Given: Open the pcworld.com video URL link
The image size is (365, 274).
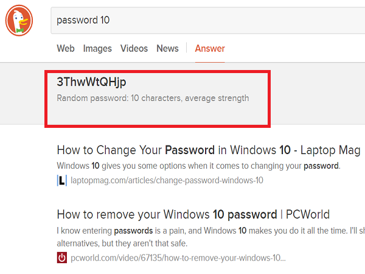Looking at the screenshot, I should 178,258.
